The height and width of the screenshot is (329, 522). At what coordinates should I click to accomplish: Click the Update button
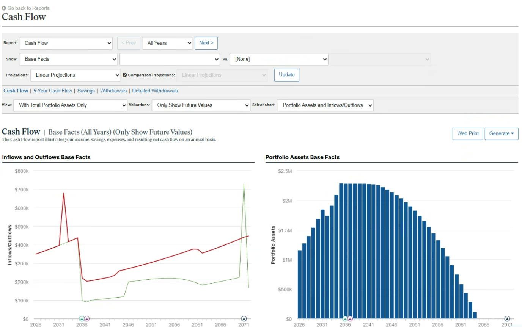[287, 75]
